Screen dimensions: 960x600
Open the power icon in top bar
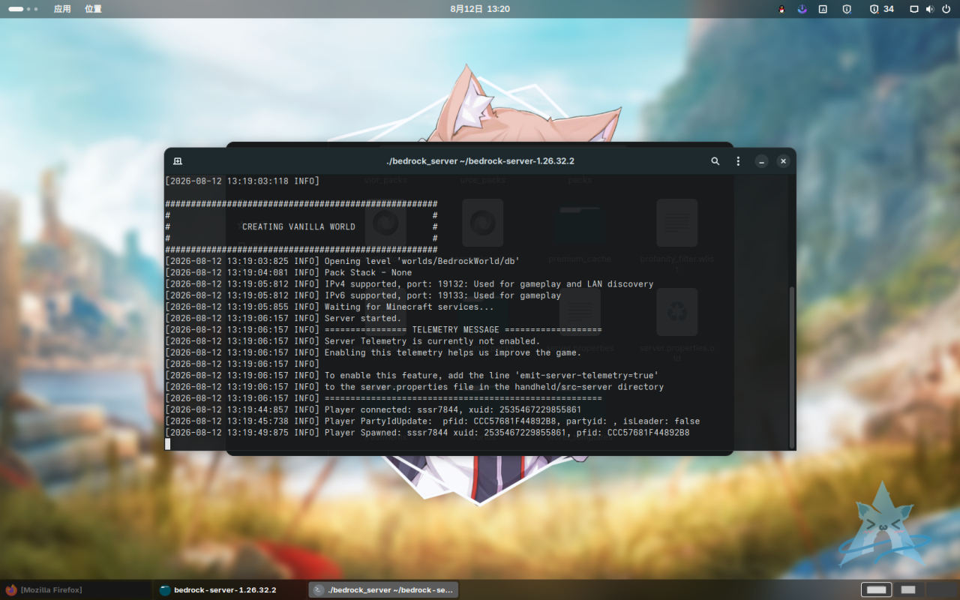[945, 9]
